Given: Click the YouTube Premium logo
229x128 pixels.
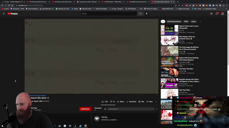Looking at the screenshot, I should point(13,14).
